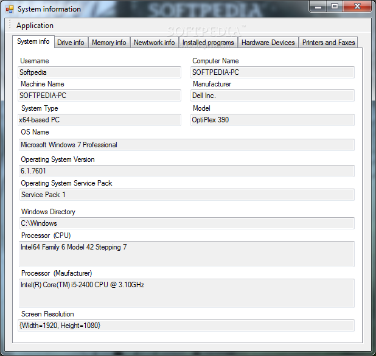The image size is (376, 356).
Task: Click the Processor (CPU) text box
Action: (x=187, y=254)
